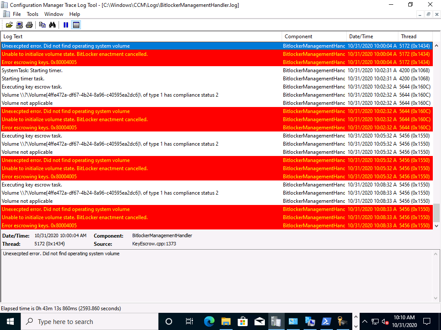Open the Tools menu
The height and width of the screenshot is (330, 441).
click(33, 14)
